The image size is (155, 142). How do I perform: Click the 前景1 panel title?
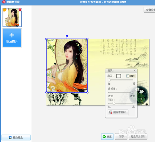(x=110, y=70)
